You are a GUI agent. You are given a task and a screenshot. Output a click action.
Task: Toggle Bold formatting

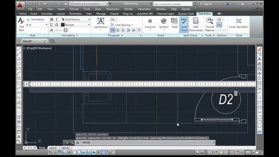(51, 19)
